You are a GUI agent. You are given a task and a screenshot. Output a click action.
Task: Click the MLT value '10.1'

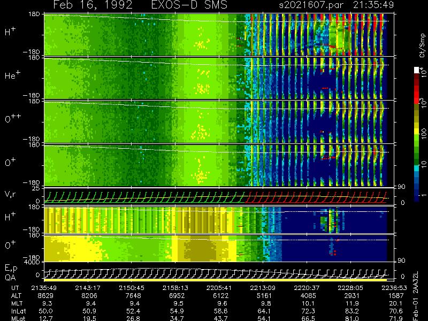tap(309, 303)
